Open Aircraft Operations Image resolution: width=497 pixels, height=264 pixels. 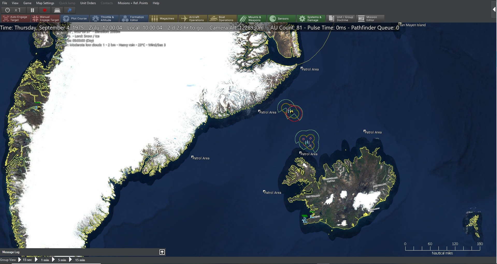(x=193, y=18)
